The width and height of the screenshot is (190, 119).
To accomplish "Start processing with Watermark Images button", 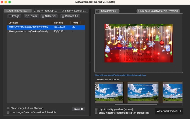I will (169, 111).
